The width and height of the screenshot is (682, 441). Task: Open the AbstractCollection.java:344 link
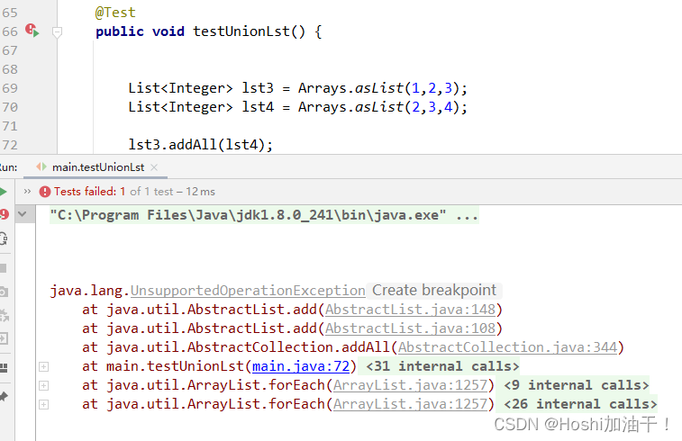pos(507,347)
